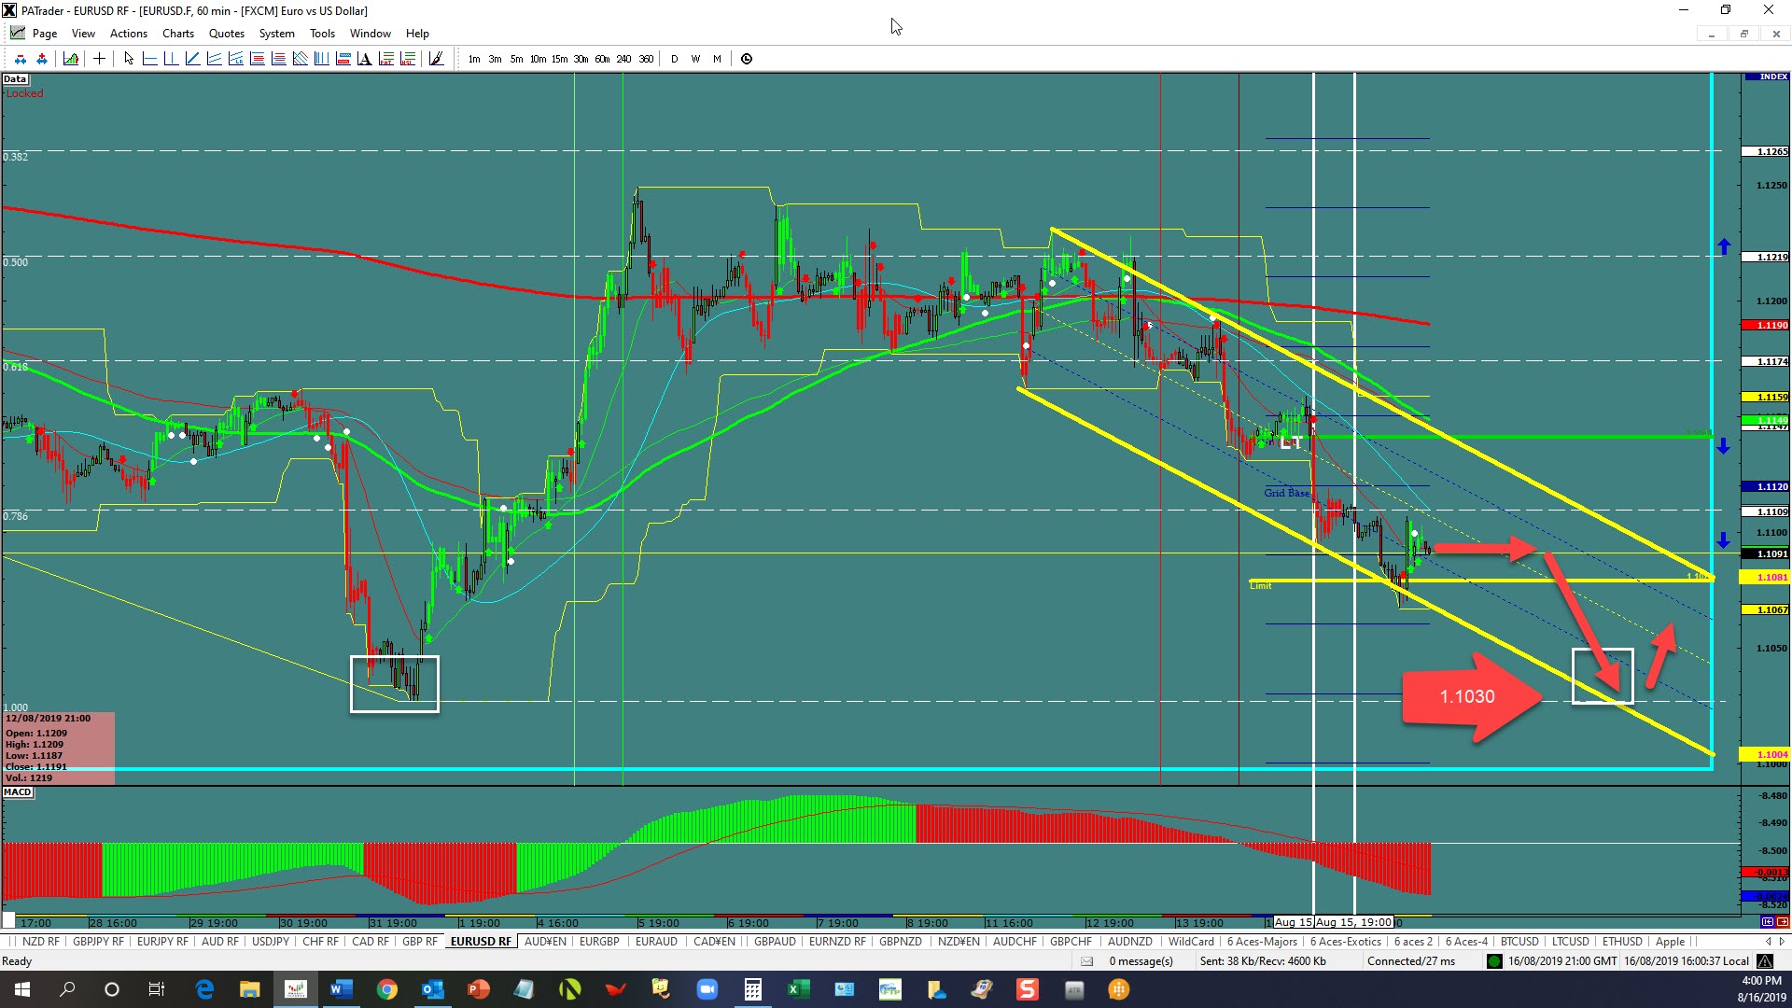Select the horizontal line drawing tool

[149, 59]
